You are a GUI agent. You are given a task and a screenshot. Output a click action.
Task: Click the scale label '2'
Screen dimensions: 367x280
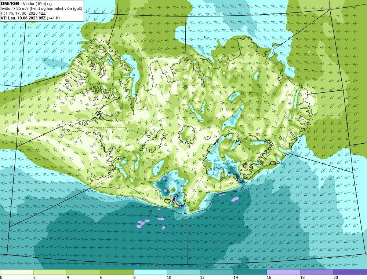[x=34, y=277]
